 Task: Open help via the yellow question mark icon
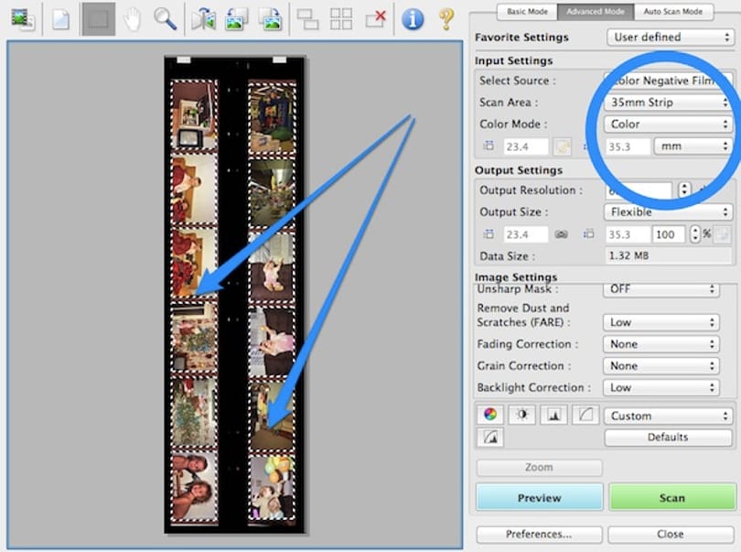(446, 19)
